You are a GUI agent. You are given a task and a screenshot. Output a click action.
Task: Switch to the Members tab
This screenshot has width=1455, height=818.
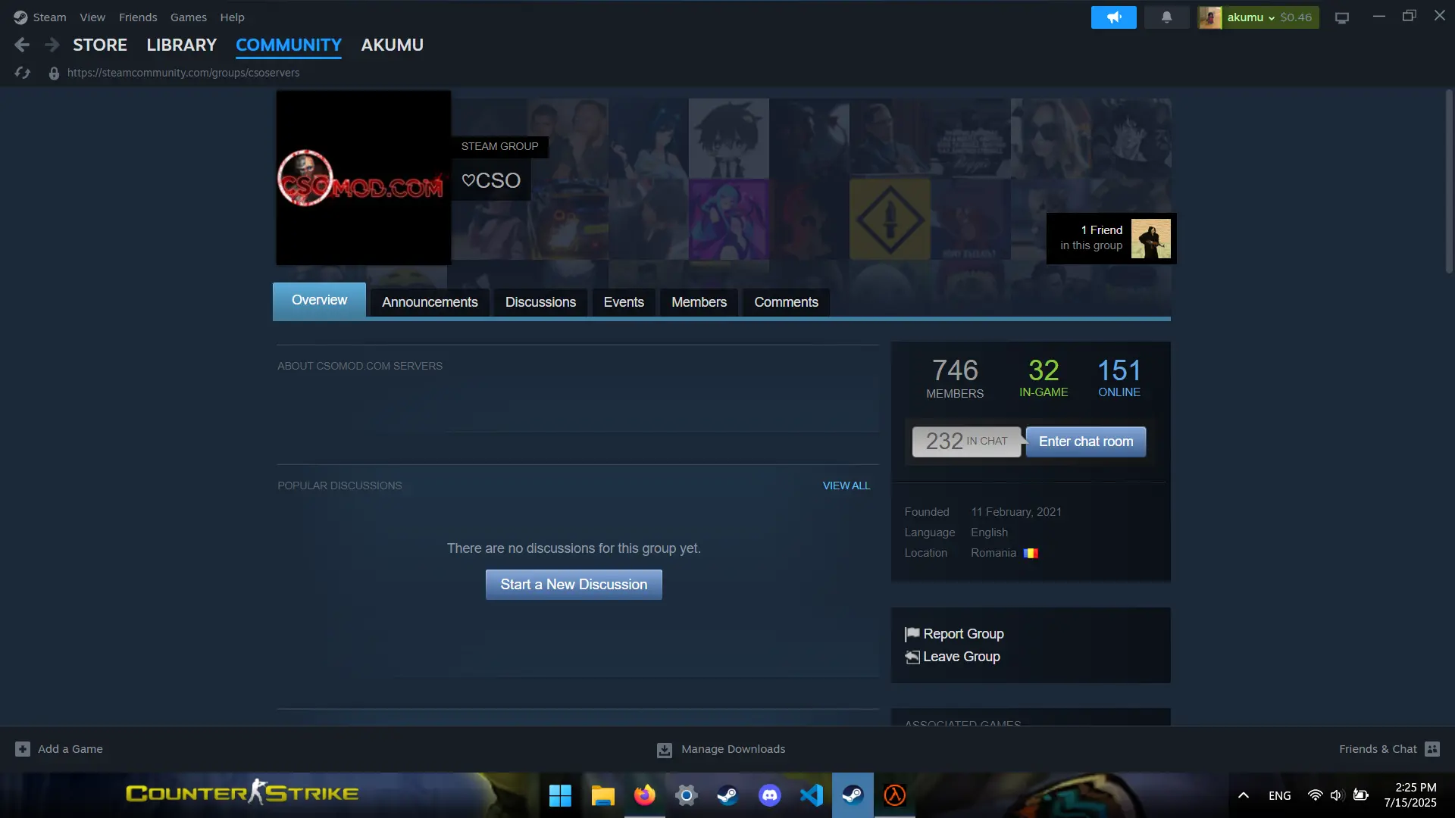pos(699,302)
